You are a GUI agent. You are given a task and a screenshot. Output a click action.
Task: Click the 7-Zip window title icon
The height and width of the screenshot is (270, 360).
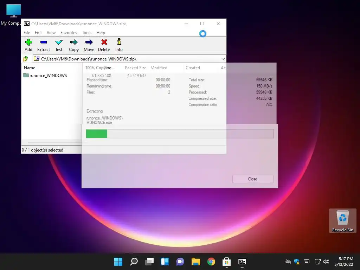(27, 24)
